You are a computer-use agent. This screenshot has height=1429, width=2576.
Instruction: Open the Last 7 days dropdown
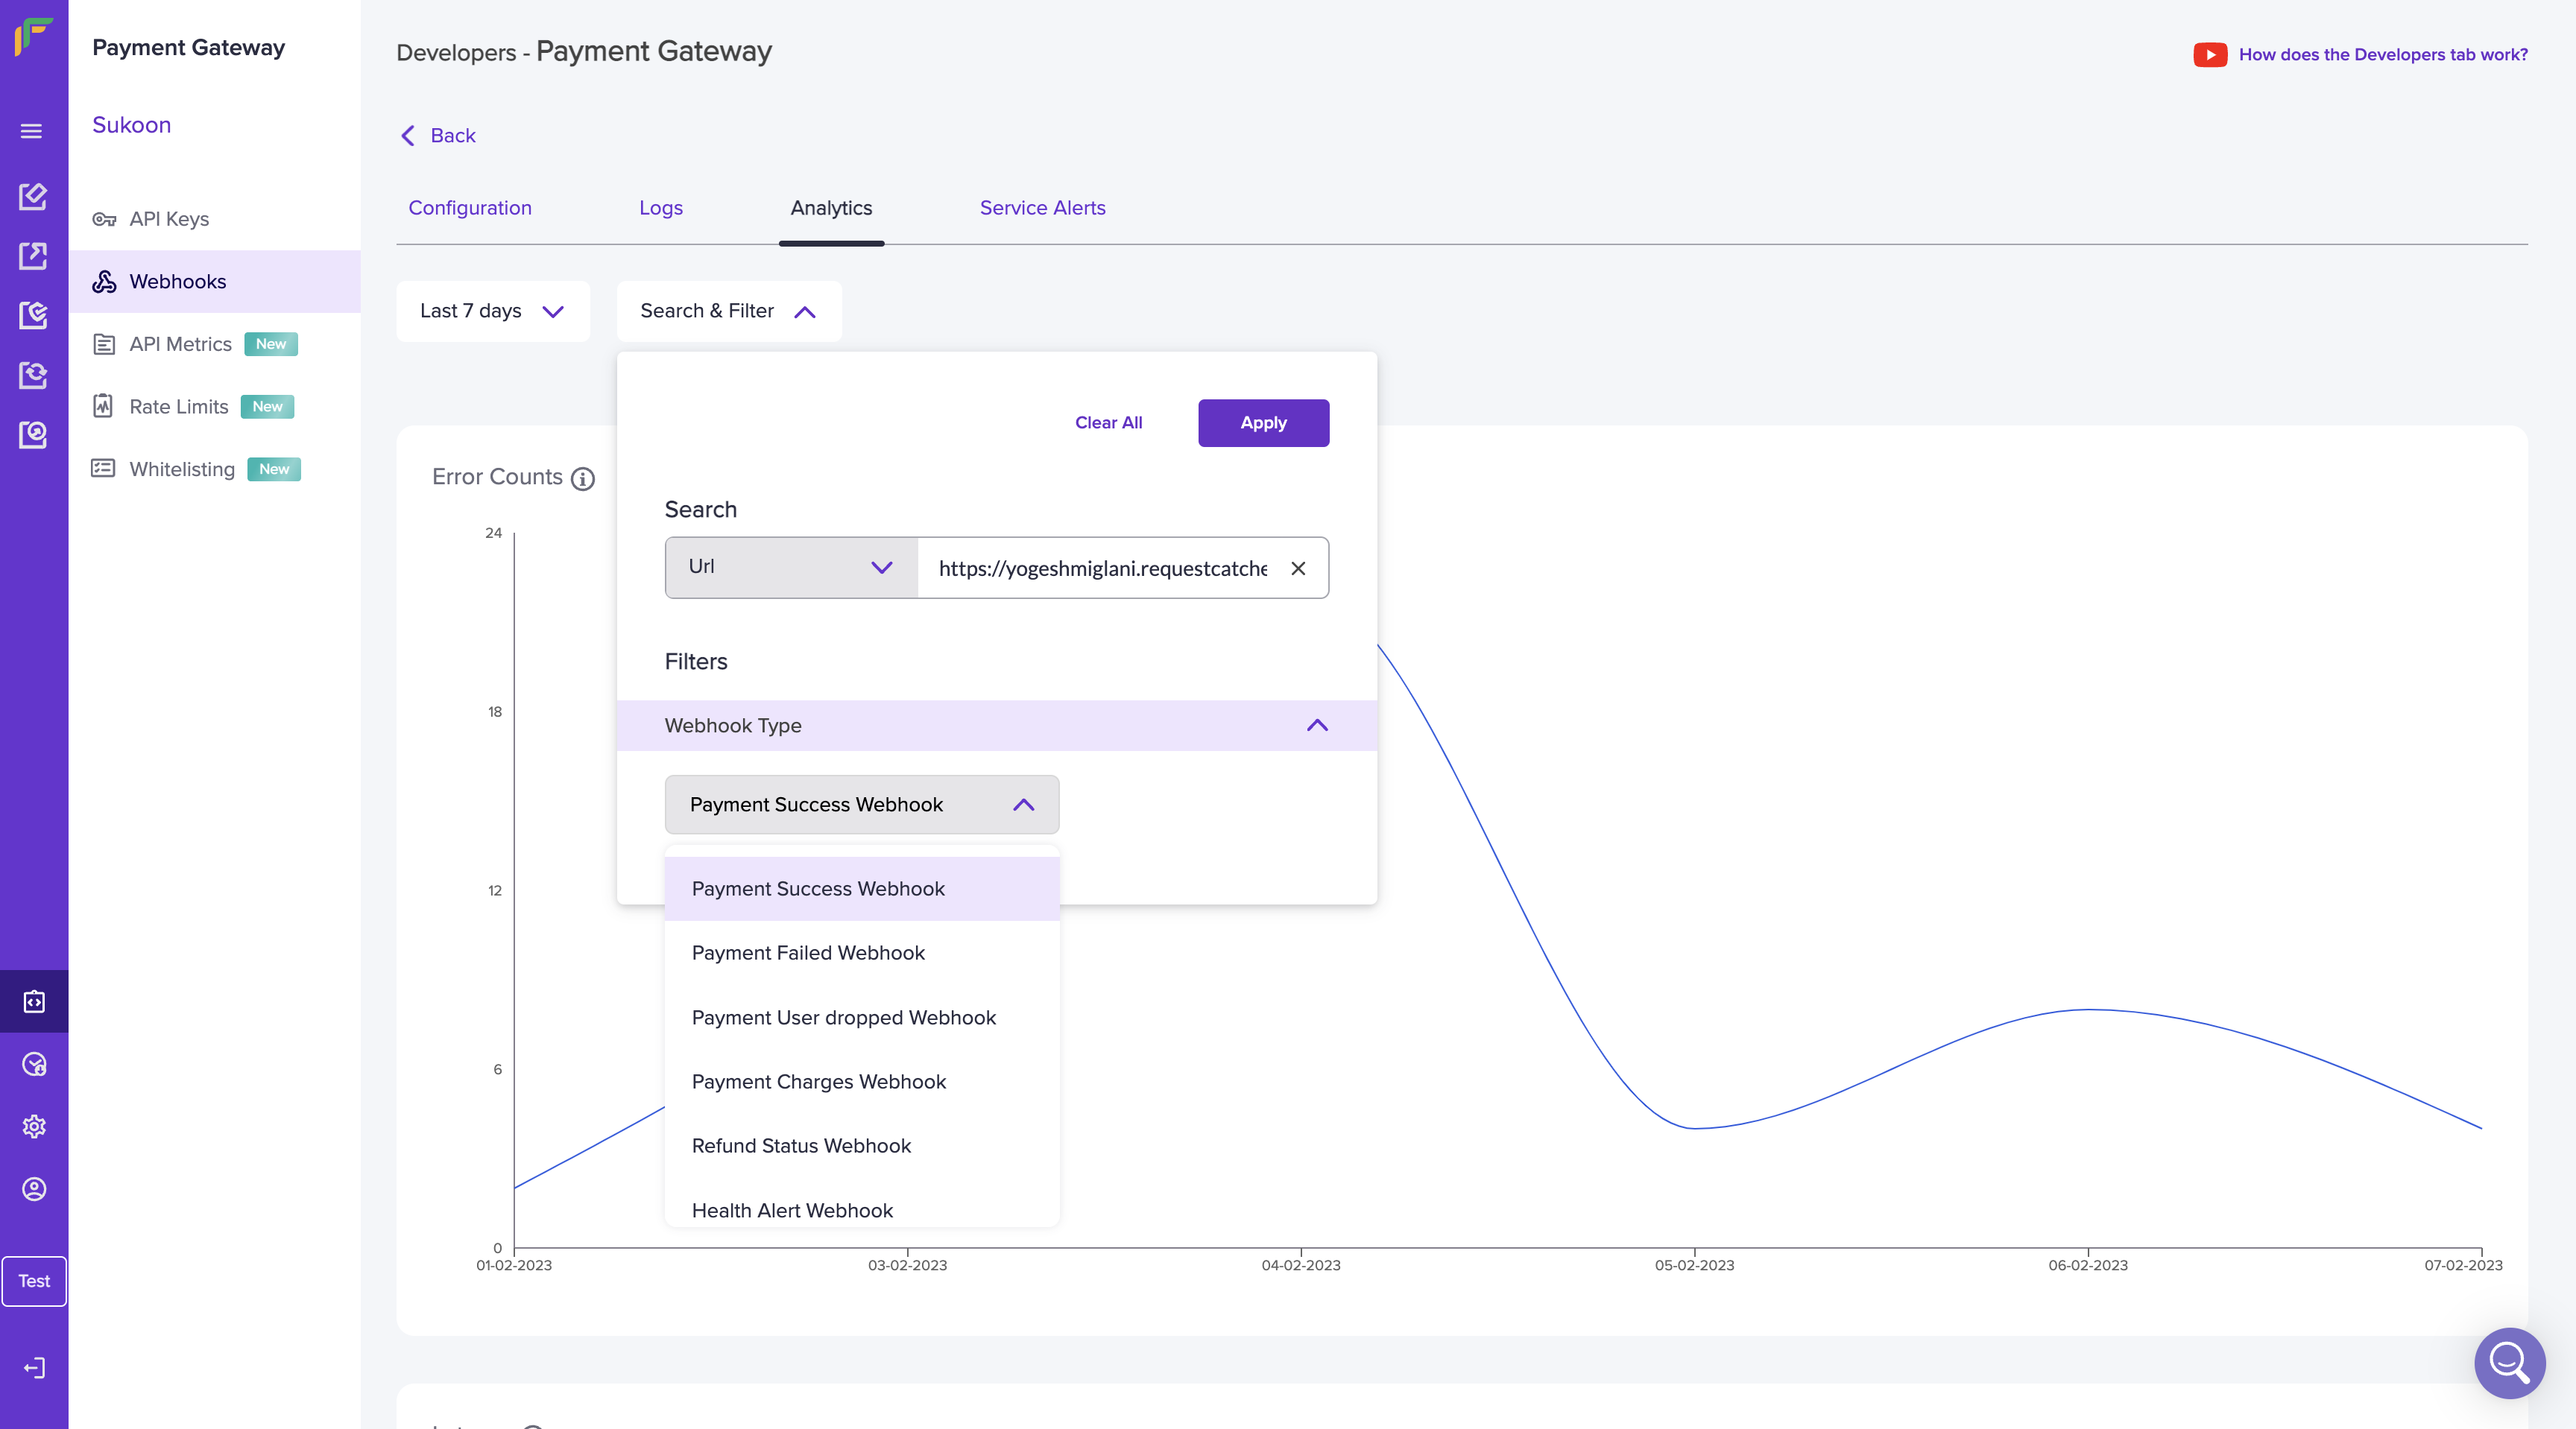click(492, 311)
